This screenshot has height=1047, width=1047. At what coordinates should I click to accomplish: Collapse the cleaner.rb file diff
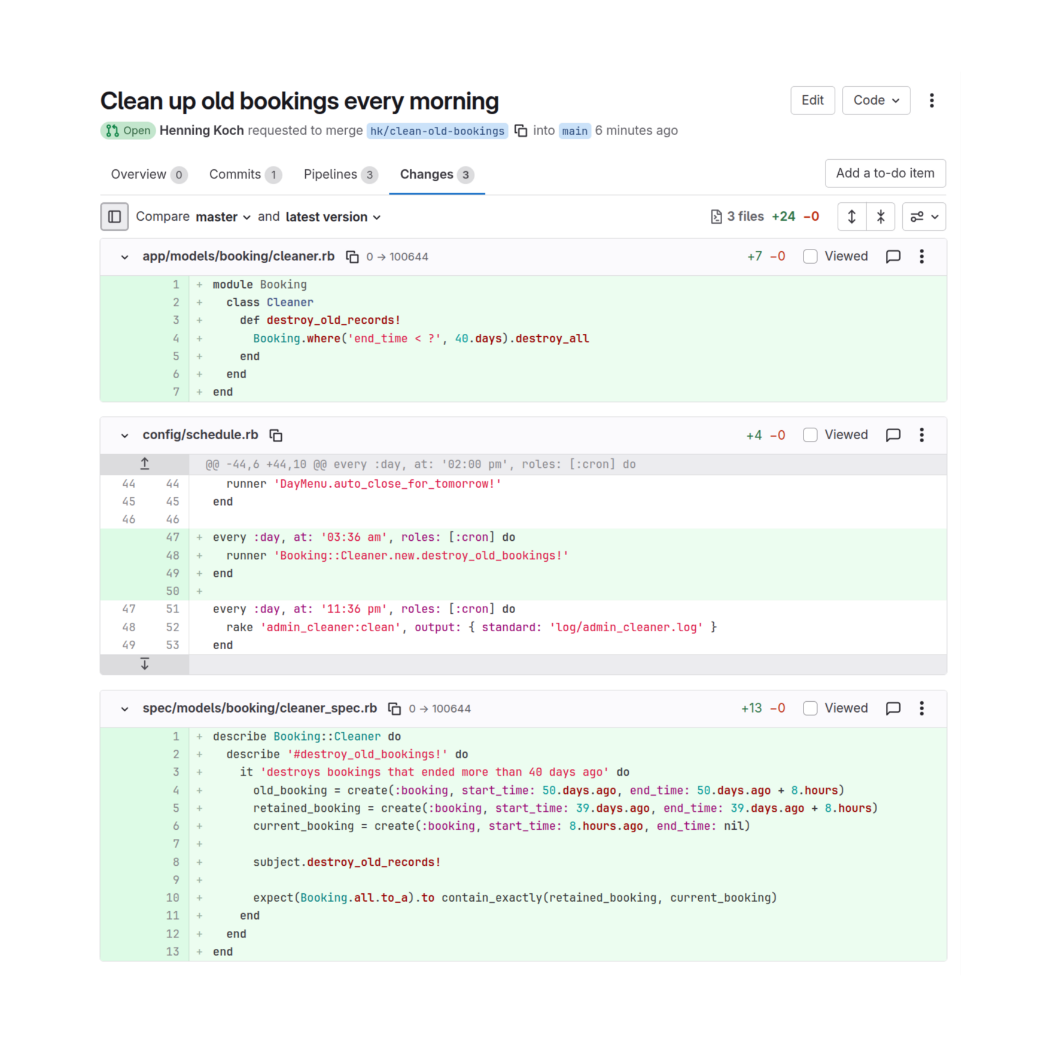124,257
